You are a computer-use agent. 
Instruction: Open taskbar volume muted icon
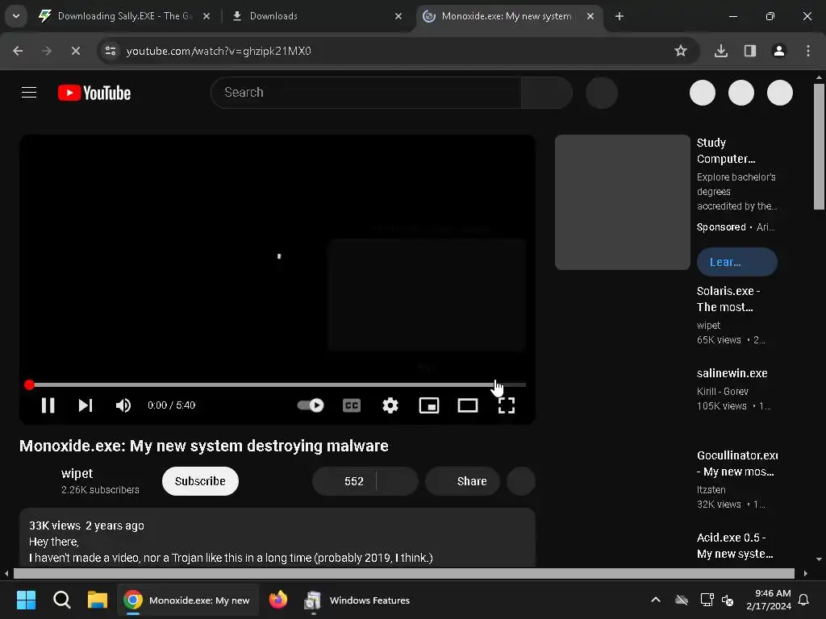coord(728,600)
